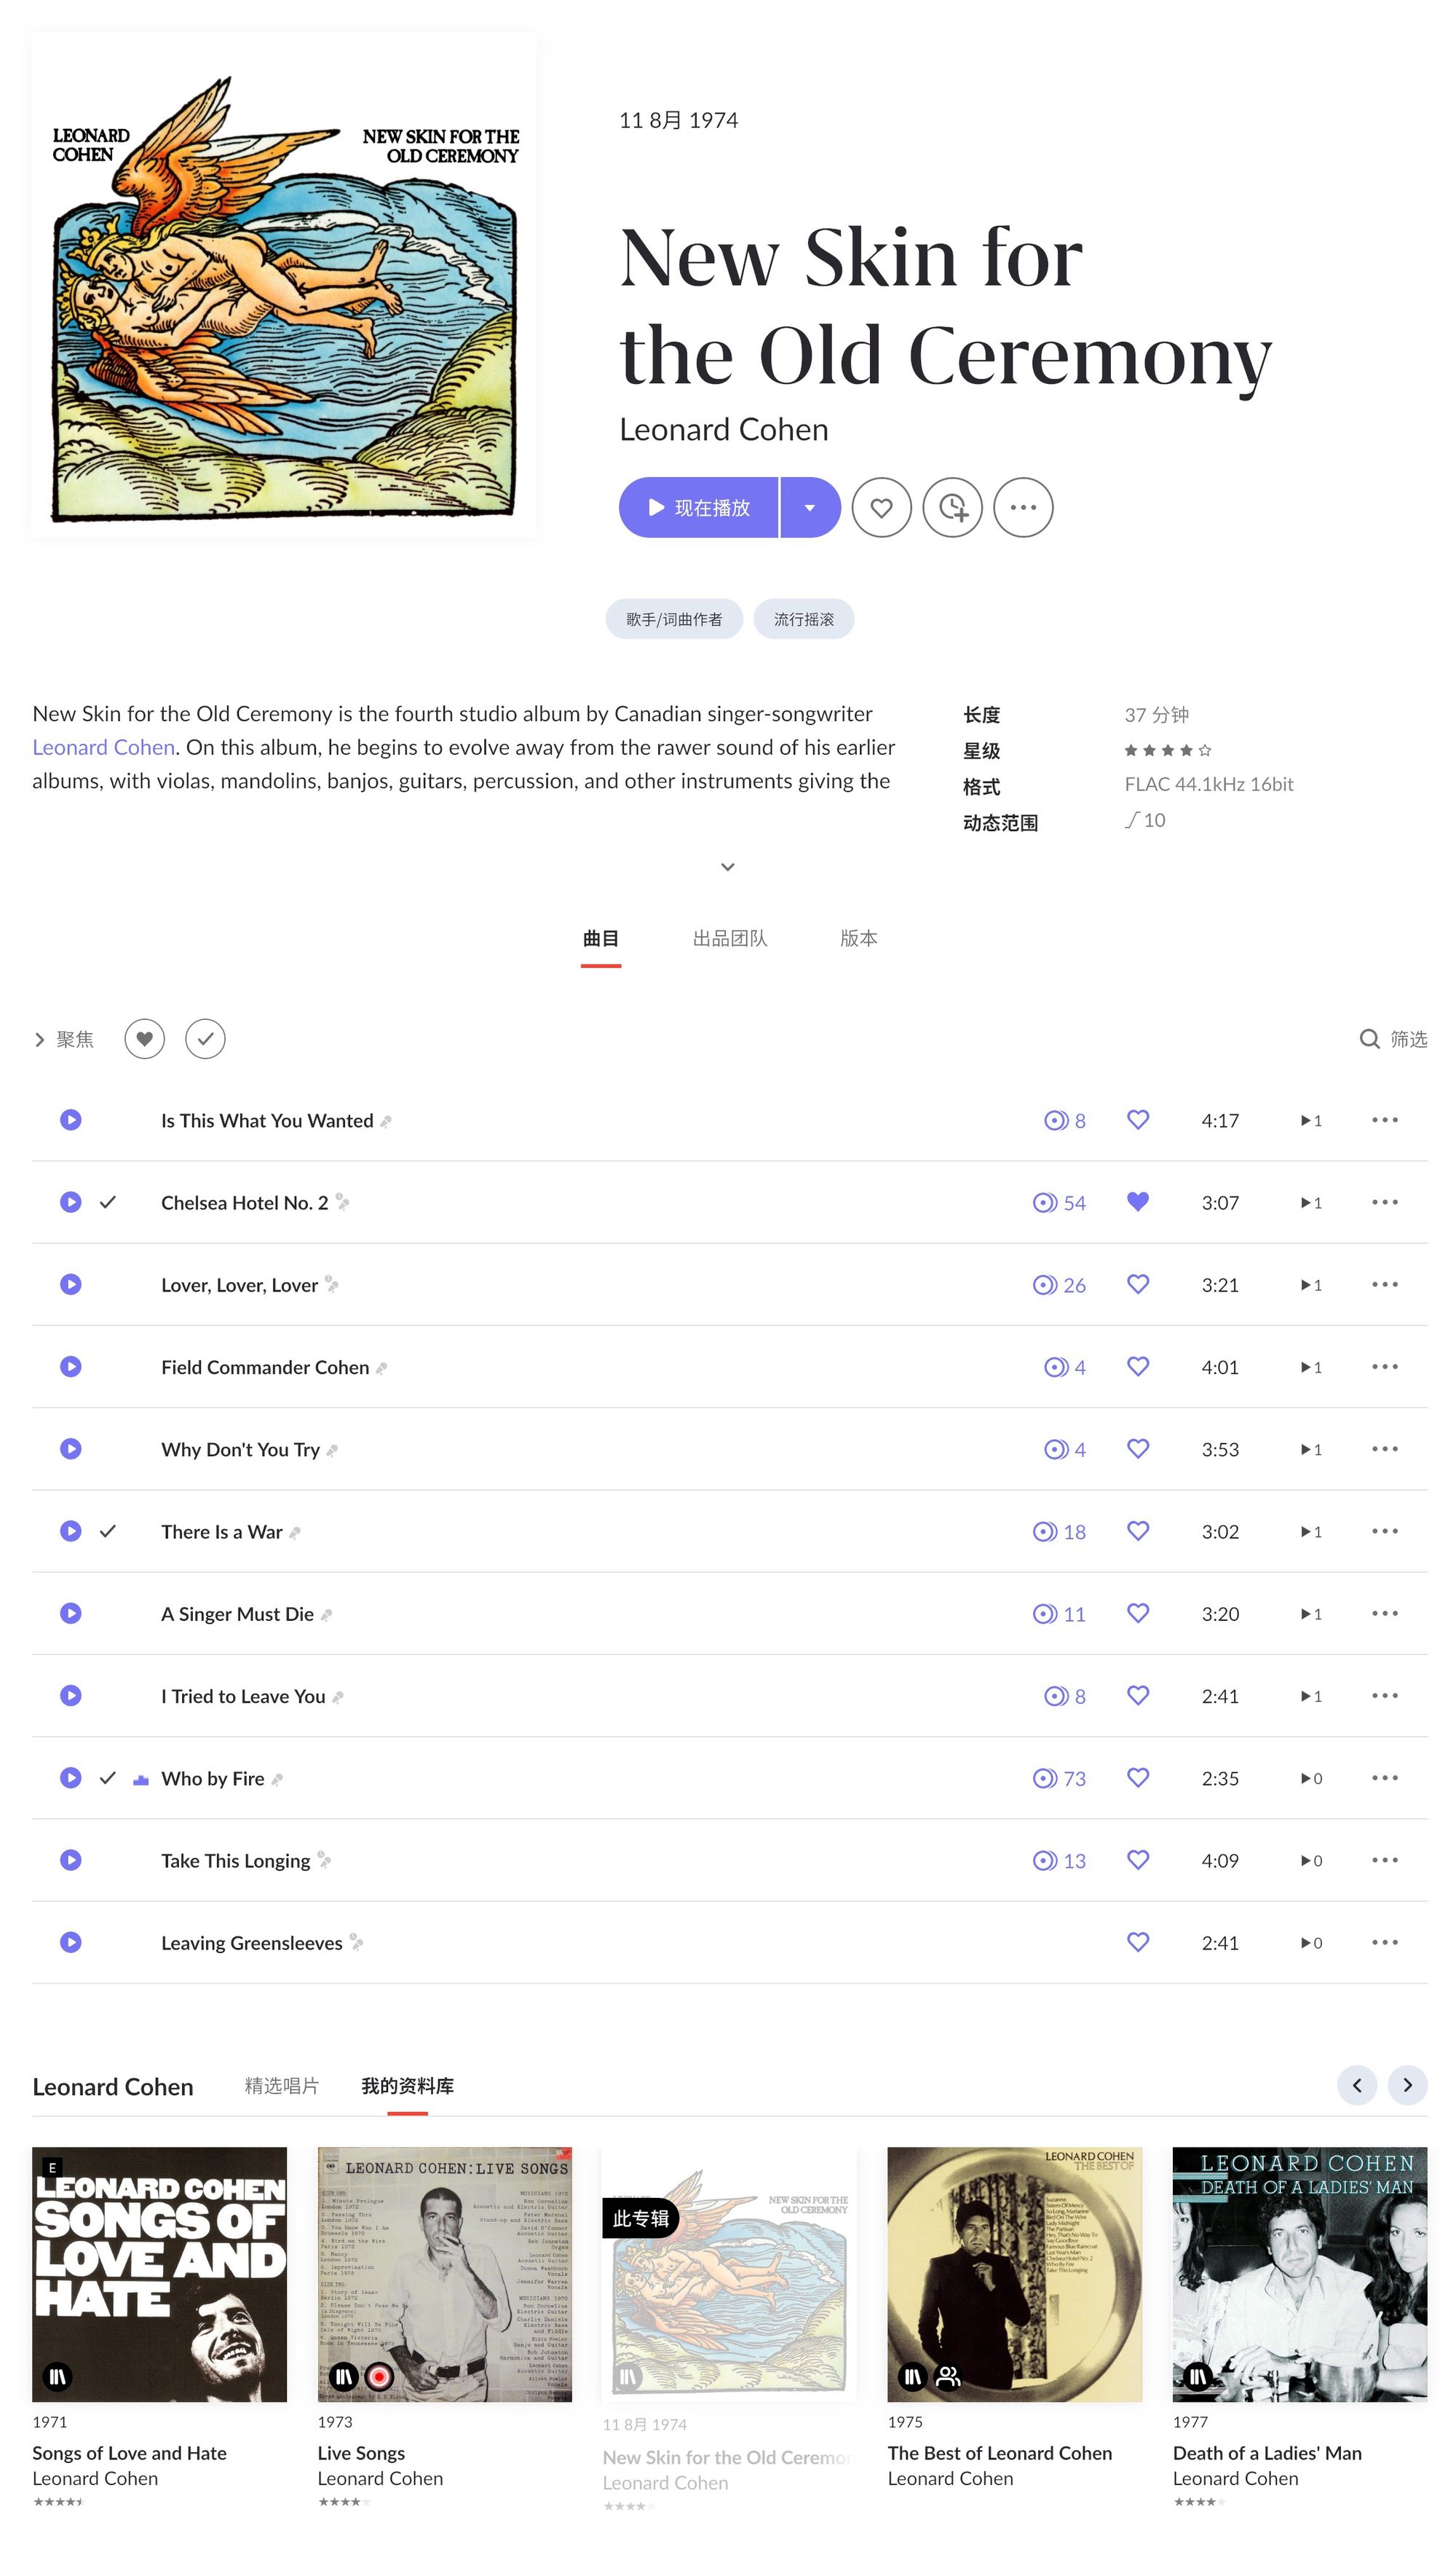Open more options for There Is a War
The height and width of the screenshot is (2549, 1456).
1385,1531
